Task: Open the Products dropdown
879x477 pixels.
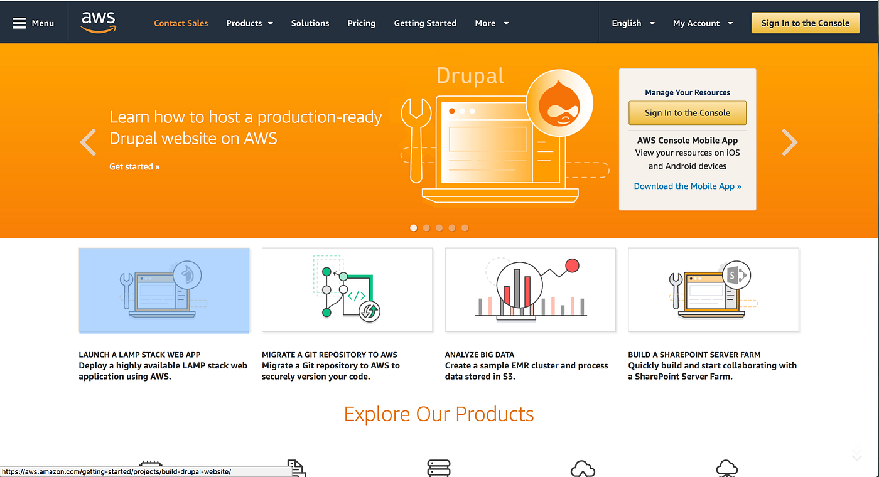Action: (x=249, y=23)
